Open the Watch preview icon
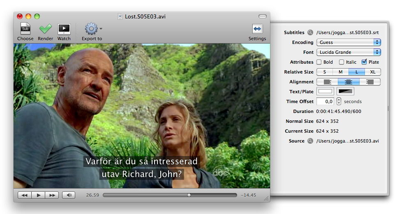The image size is (404, 214). click(x=64, y=29)
